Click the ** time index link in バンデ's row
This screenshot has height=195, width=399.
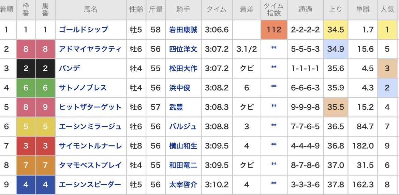(x=274, y=68)
